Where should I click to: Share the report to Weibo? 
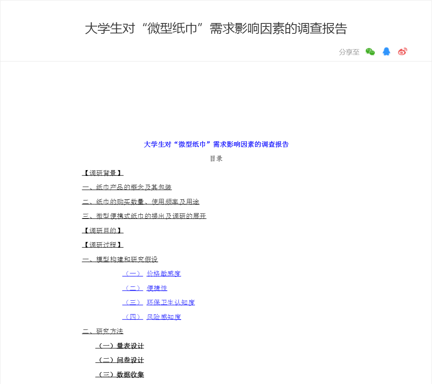coord(402,51)
